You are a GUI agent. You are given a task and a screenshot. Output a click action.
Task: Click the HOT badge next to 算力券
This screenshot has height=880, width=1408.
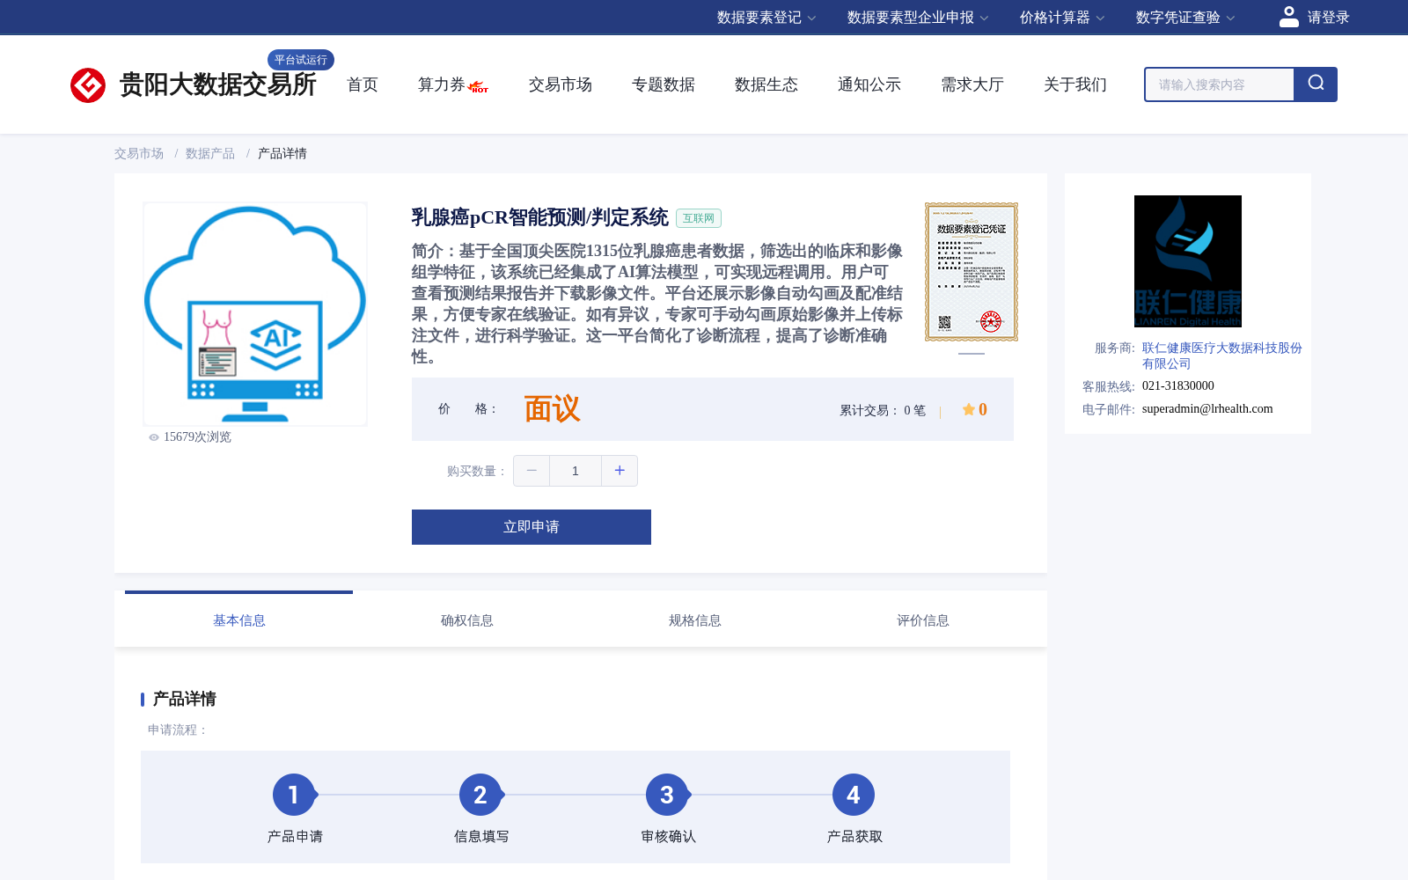click(479, 87)
